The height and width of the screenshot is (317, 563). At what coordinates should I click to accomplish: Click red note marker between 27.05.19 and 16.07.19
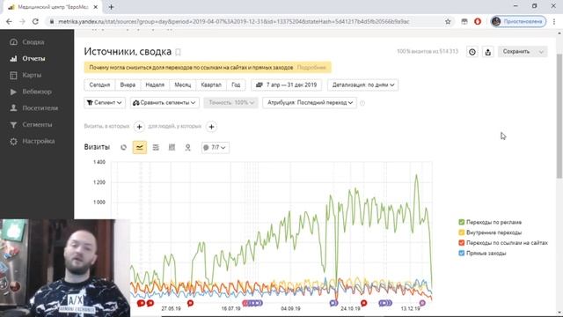point(190,303)
